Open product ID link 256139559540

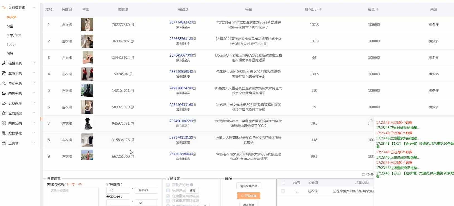coord(181,72)
